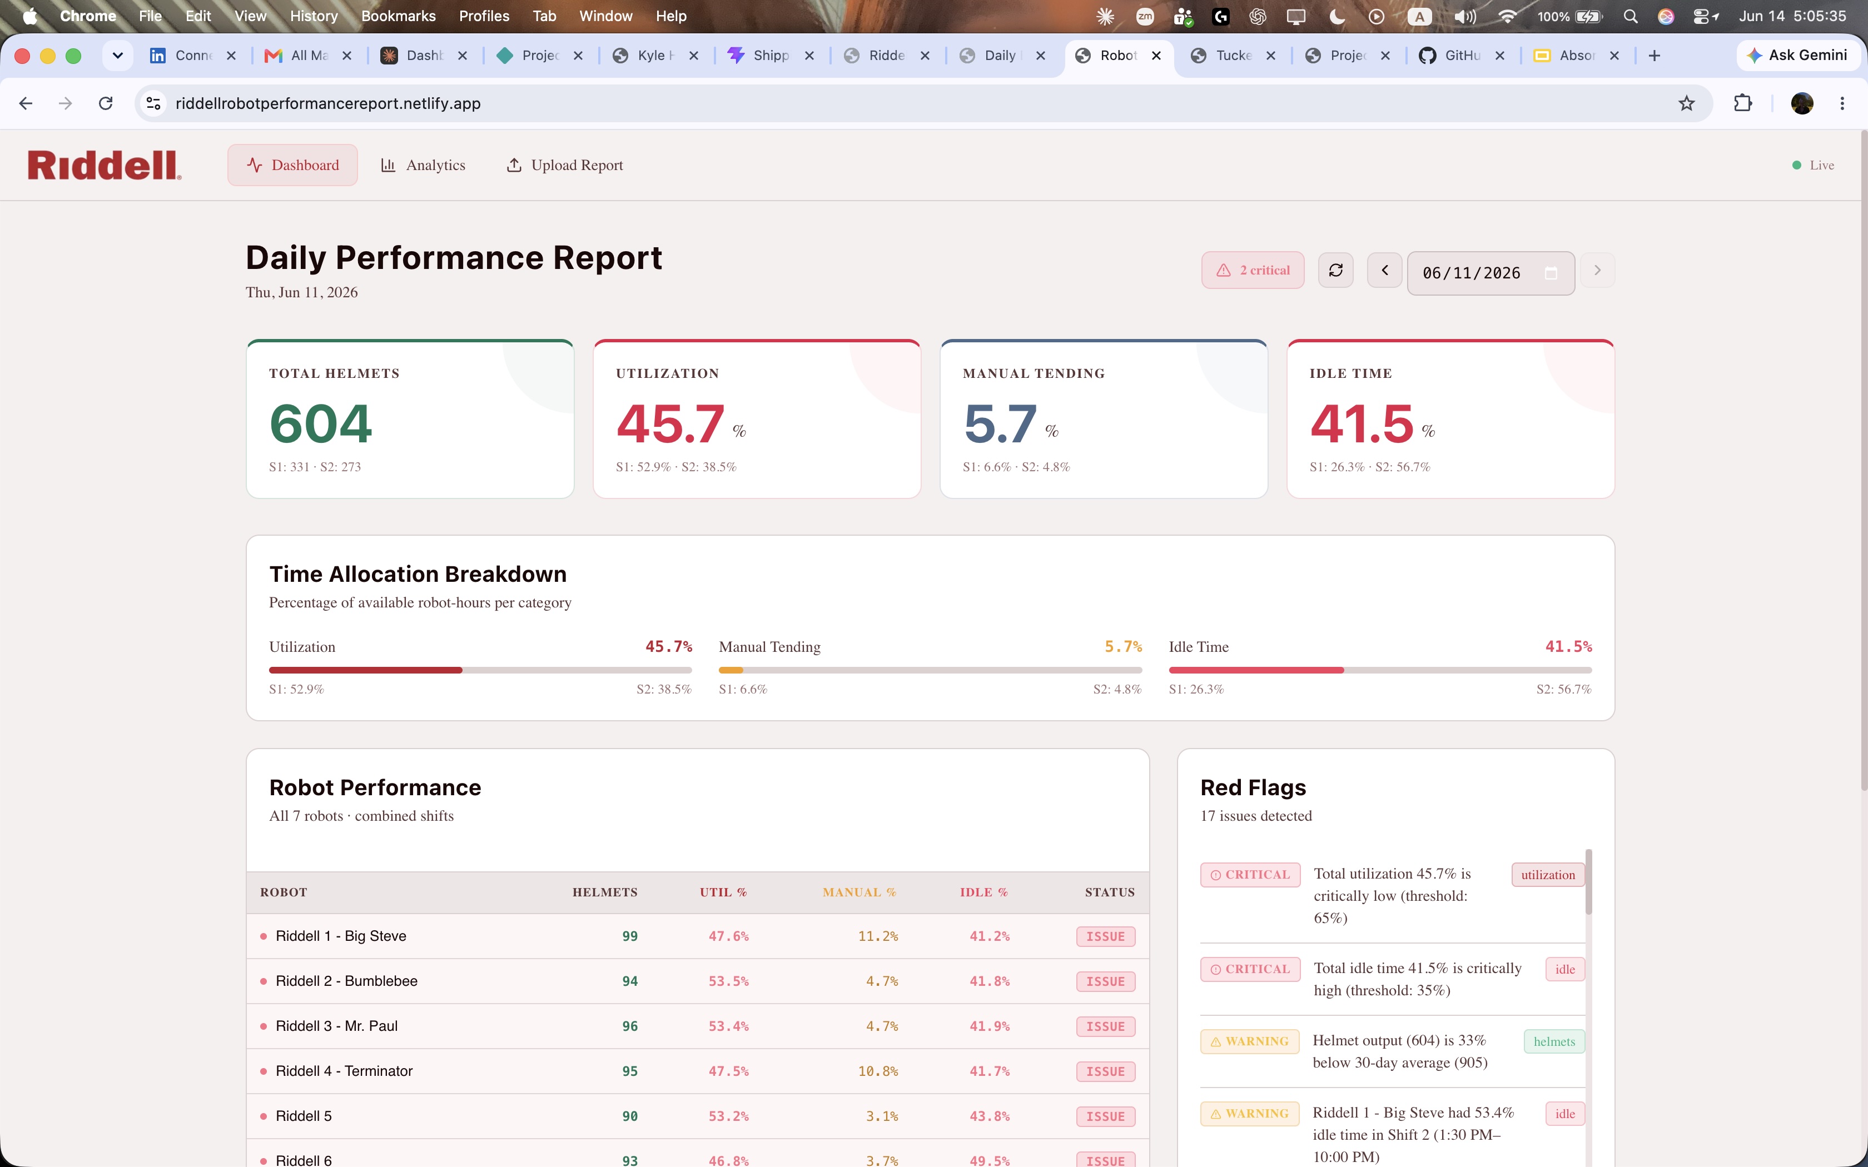Screen dimensions: 1868x1167
Task: Click the first CRITICAL badge about total utilization
Action: 1250,875
